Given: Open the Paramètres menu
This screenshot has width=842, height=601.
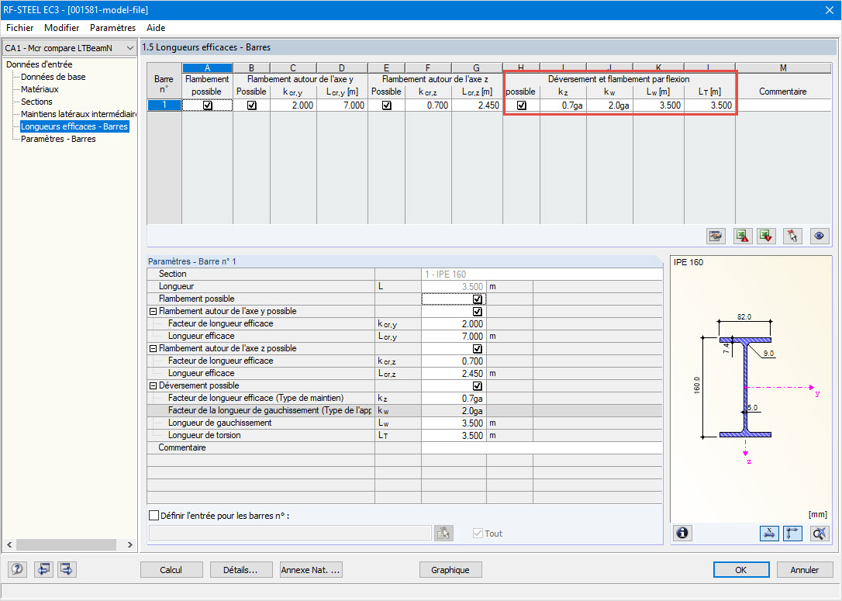Looking at the screenshot, I should 112,27.
